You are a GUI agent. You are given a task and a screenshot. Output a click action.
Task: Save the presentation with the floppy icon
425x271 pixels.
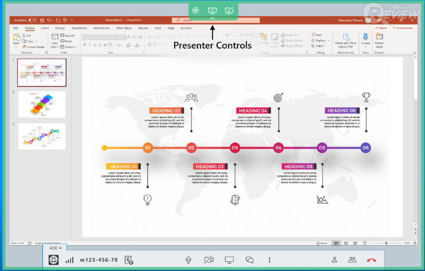click(42, 20)
